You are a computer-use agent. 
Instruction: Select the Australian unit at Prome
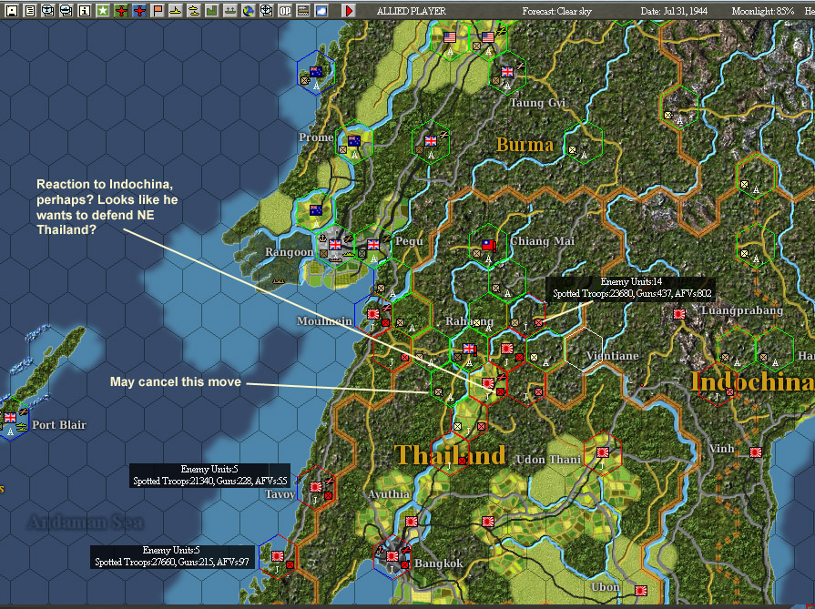click(354, 141)
